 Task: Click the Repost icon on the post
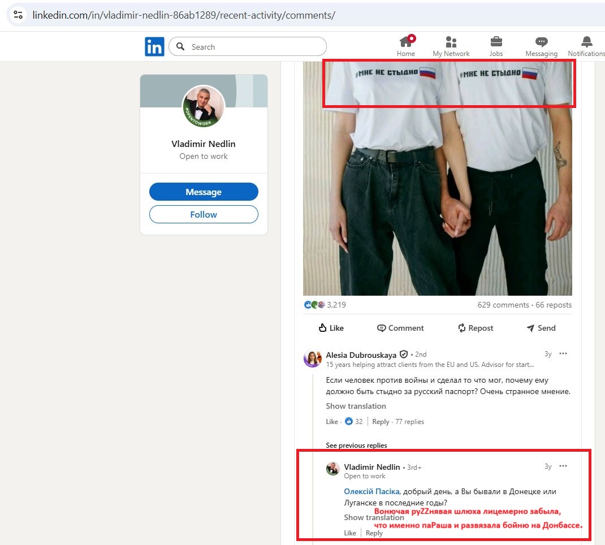475,328
